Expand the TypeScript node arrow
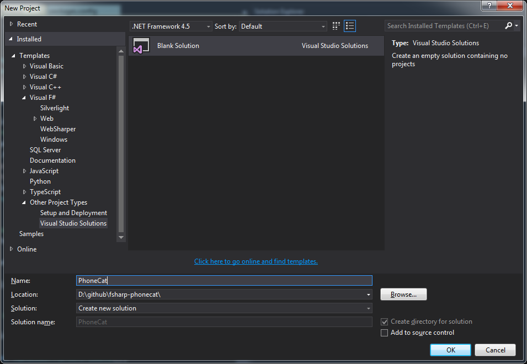 [x=24, y=192]
